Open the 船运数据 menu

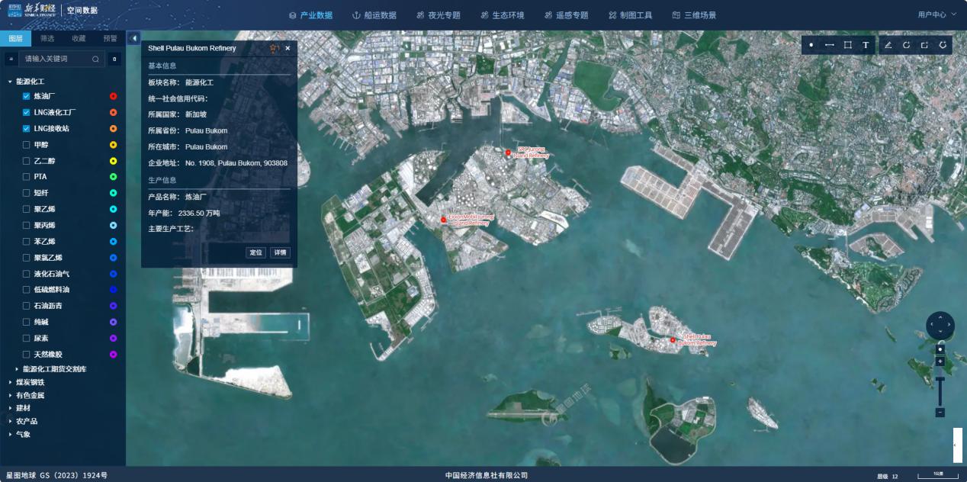point(374,14)
